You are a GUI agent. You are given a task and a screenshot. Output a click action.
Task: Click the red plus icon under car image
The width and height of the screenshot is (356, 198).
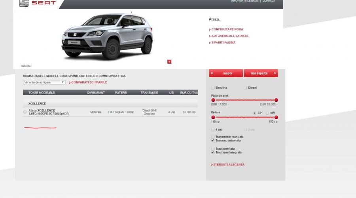point(169,61)
